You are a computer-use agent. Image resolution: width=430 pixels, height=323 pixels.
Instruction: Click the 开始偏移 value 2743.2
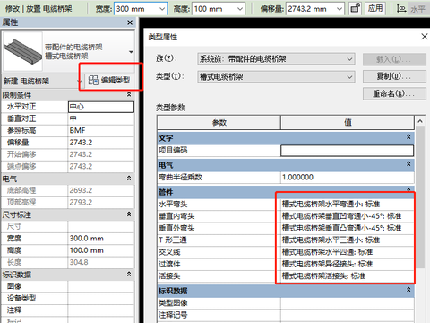(x=101, y=154)
